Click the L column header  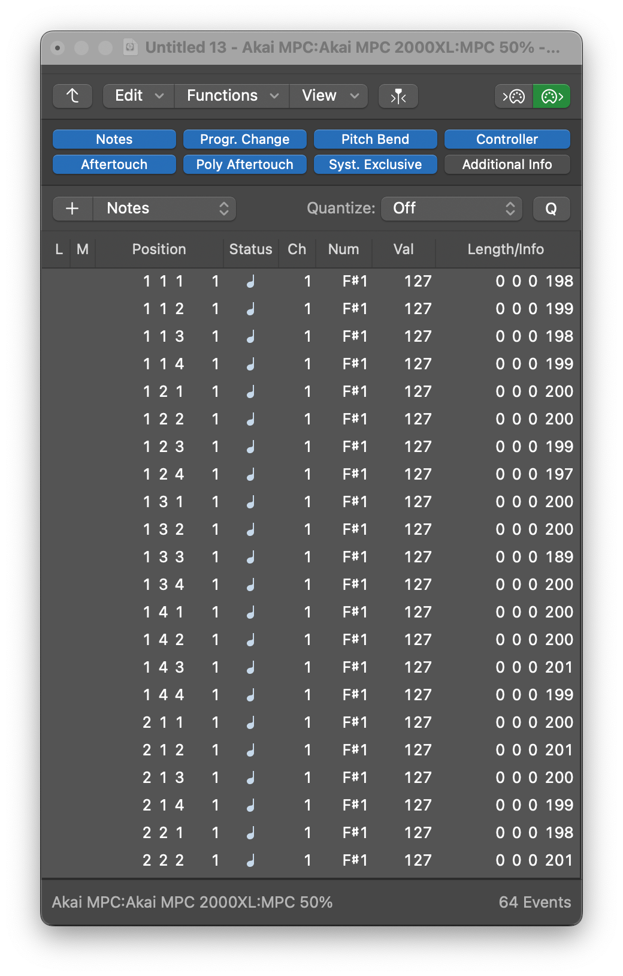pos(59,249)
